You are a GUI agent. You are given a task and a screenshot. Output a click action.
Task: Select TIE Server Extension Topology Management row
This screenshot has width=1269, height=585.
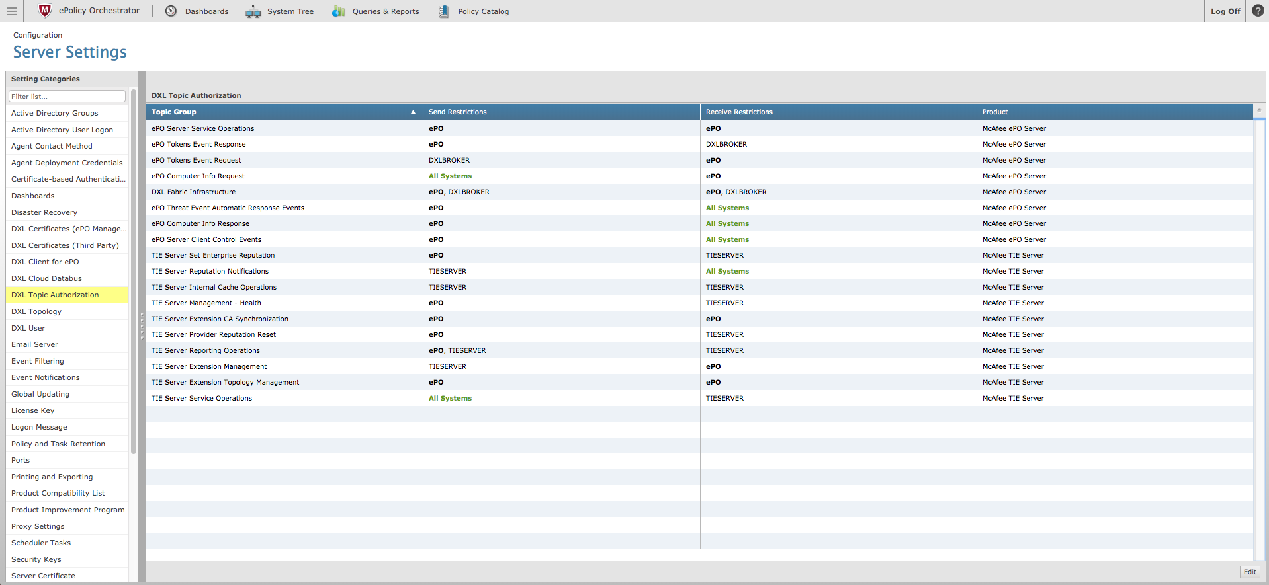click(699, 382)
